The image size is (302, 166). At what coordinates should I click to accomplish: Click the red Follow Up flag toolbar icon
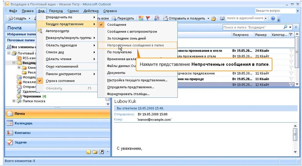click(x=148, y=18)
